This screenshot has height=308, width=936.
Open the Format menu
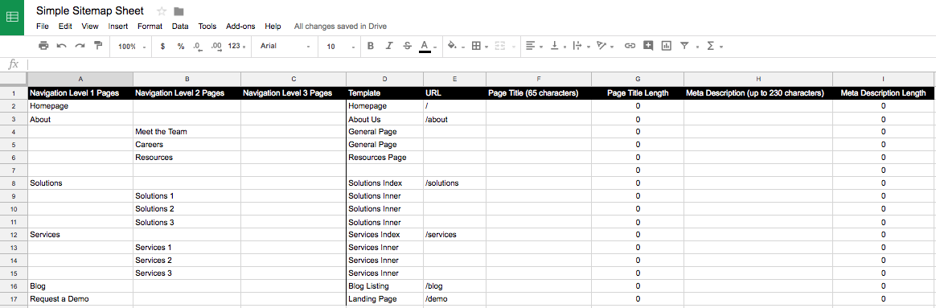(x=150, y=27)
